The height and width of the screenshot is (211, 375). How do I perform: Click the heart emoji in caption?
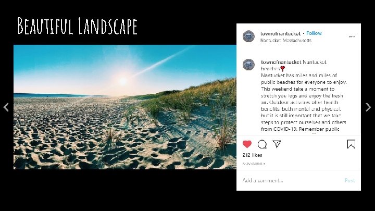coord(282,69)
